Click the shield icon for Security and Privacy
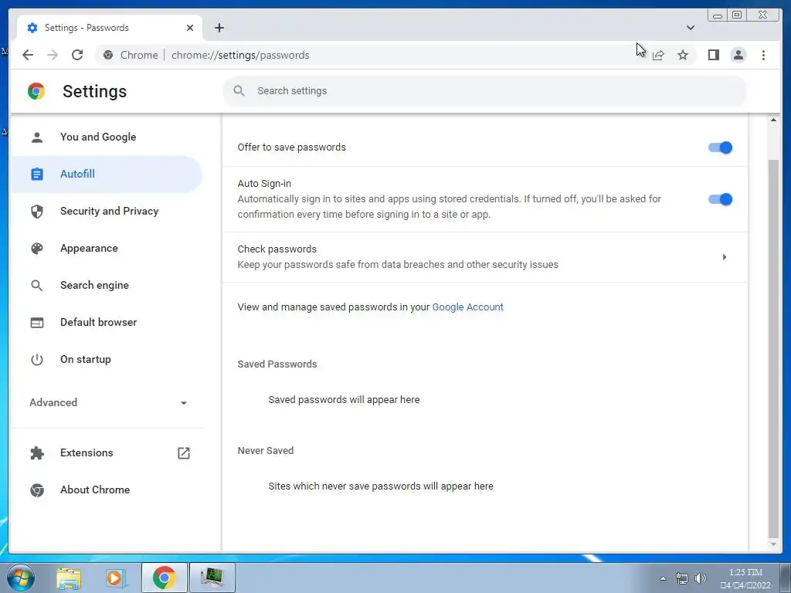This screenshot has width=791, height=593. pyautogui.click(x=37, y=212)
